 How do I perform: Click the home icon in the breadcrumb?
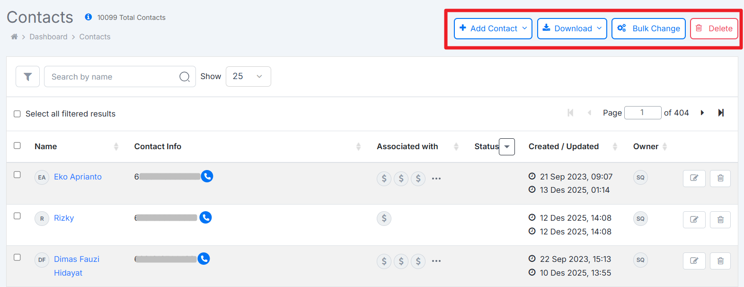click(14, 37)
